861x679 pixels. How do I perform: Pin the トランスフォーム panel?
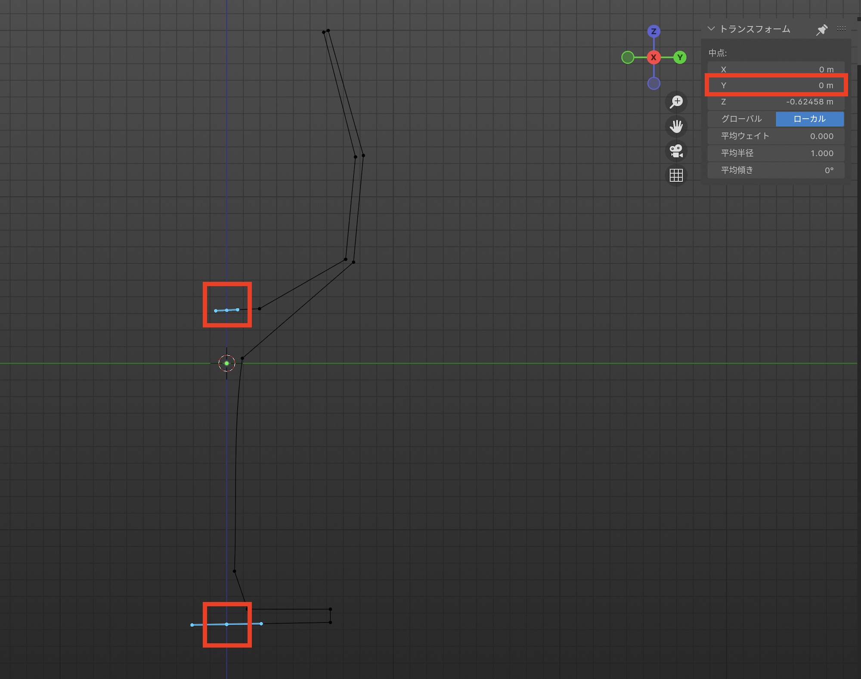click(x=821, y=29)
